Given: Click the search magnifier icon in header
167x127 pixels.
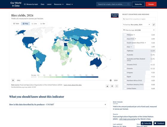Looking at the screenshot, I should [128, 4].
